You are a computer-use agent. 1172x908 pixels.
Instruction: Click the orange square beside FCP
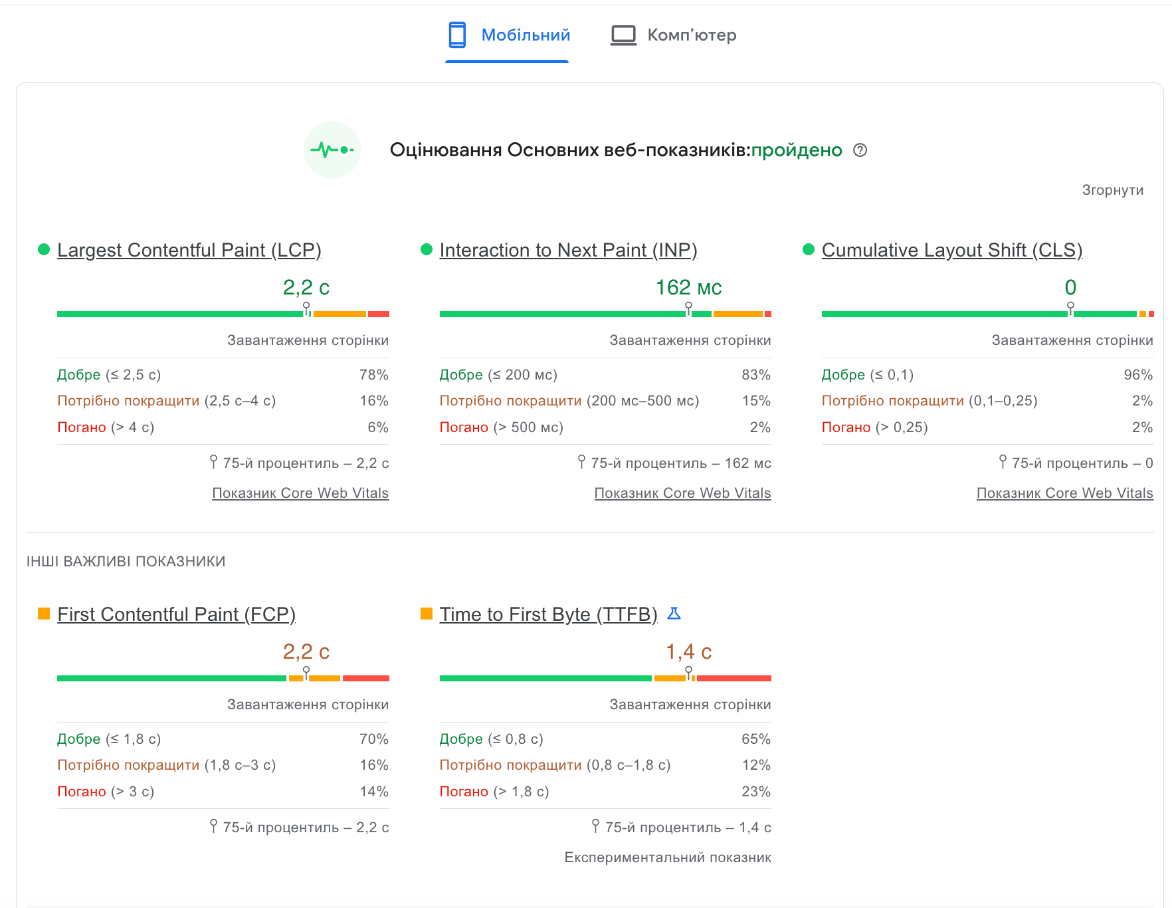[44, 614]
